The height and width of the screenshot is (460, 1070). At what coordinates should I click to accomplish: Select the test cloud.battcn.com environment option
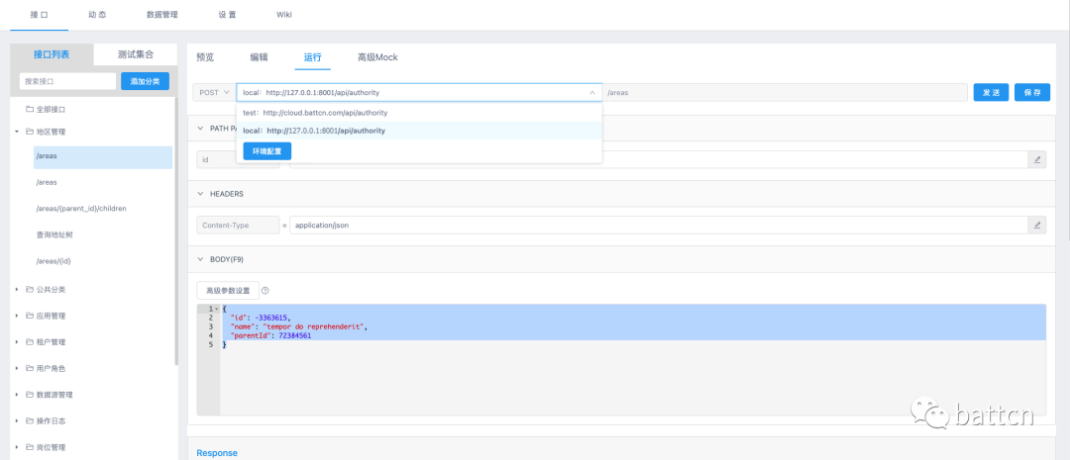317,113
